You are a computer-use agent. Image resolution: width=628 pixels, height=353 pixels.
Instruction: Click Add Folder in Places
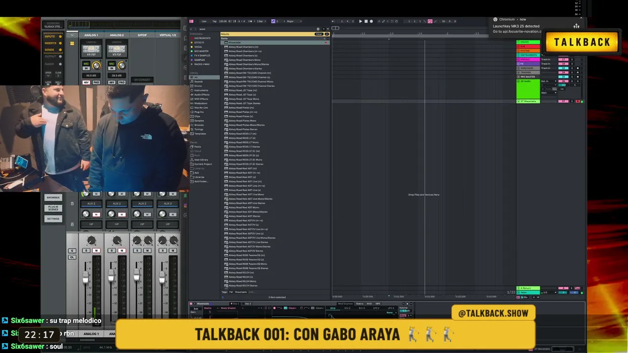coord(201,181)
